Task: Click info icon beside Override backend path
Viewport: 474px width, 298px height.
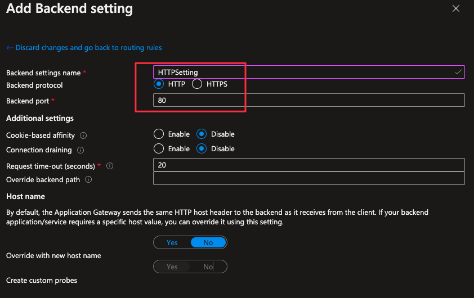Action: click(89, 180)
